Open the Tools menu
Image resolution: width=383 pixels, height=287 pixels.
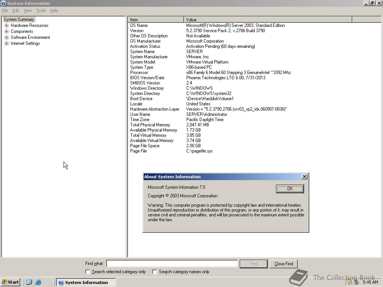tap(41, 10)
